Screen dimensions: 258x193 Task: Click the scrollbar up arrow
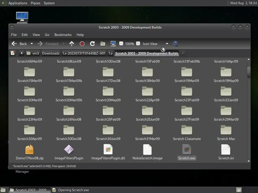coord(249,59)
